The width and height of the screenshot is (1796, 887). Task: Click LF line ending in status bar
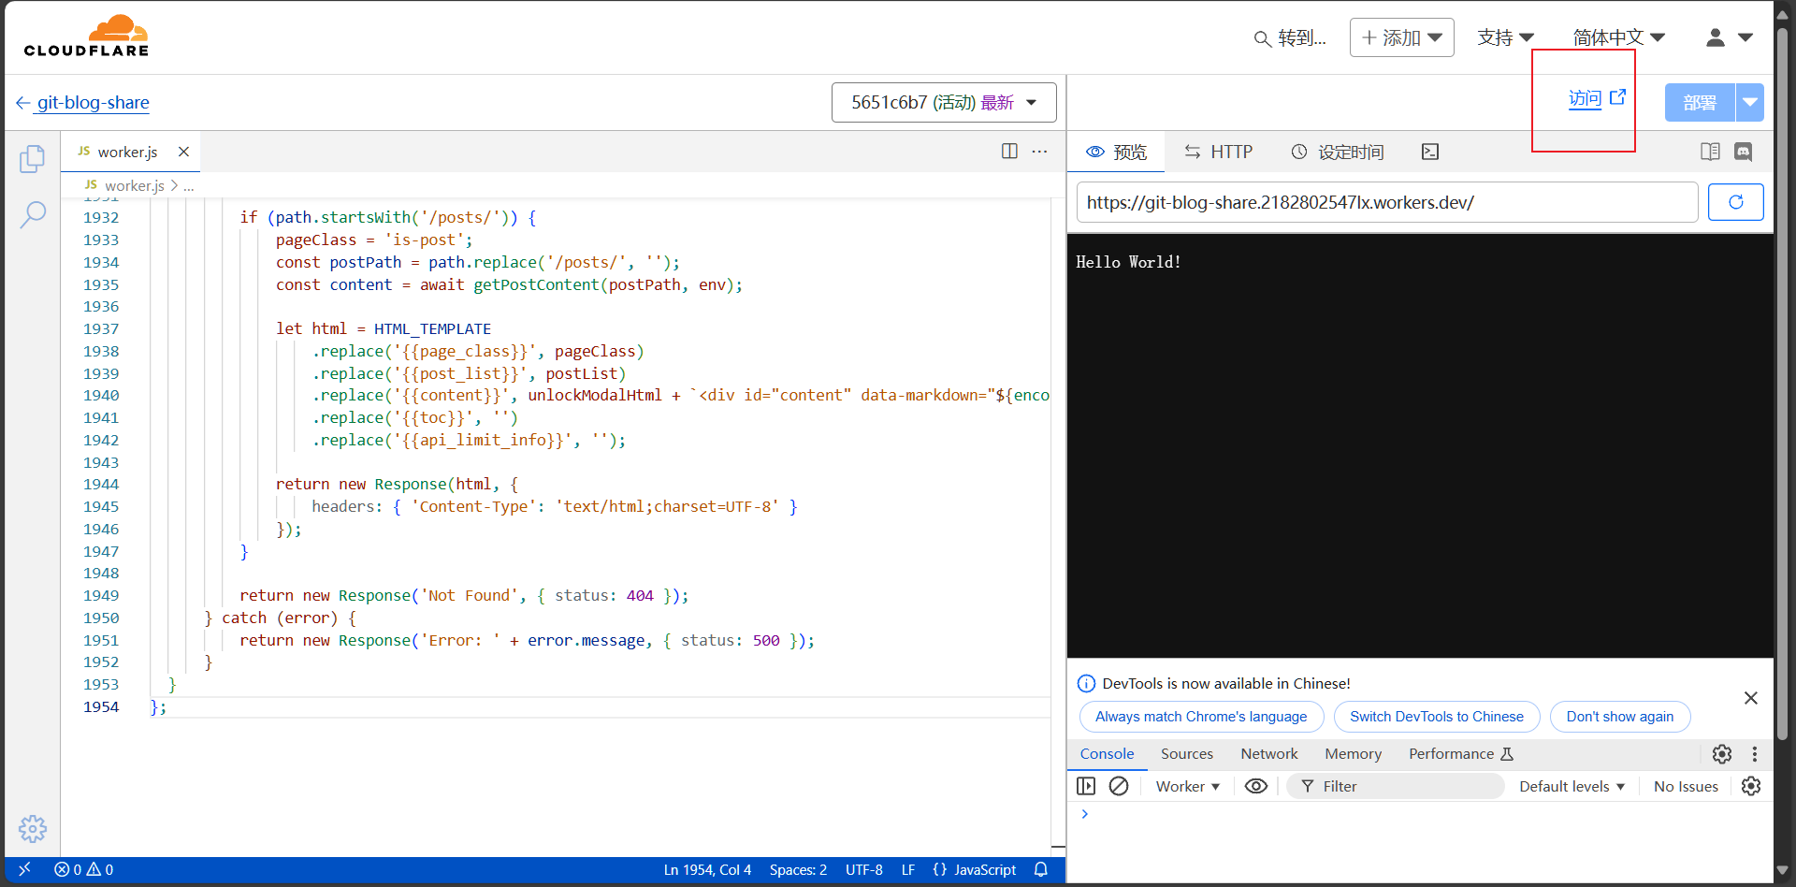pos(907,869)
